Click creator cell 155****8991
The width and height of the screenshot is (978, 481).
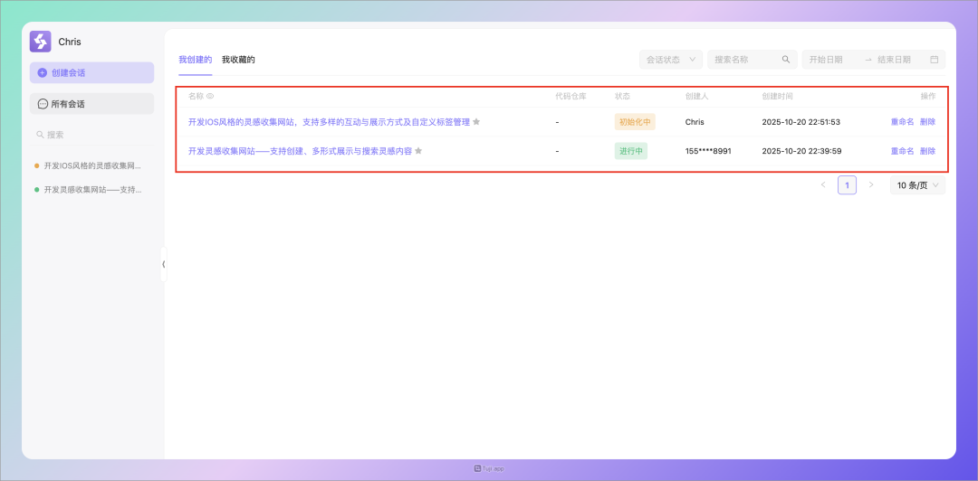pos(708,151)
